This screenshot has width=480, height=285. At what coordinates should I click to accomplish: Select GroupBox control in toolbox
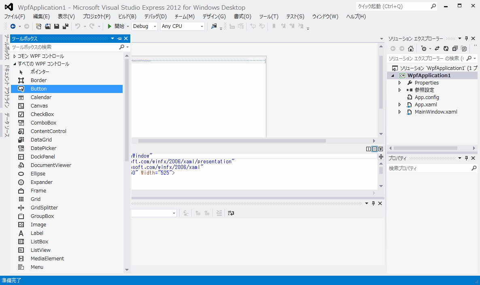coord(67,216)
